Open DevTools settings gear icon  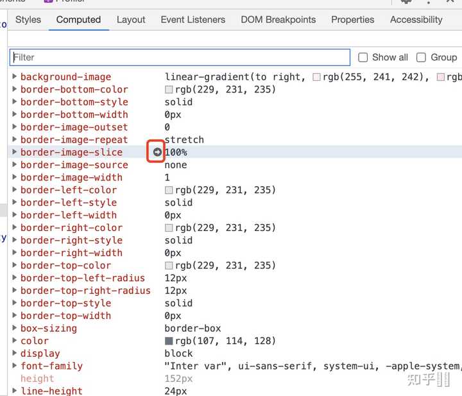[x=407, y=1]
